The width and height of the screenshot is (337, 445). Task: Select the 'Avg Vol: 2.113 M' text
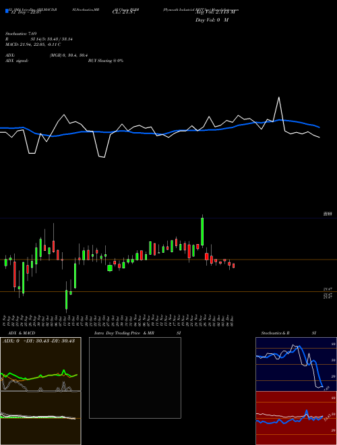point(215,12)
